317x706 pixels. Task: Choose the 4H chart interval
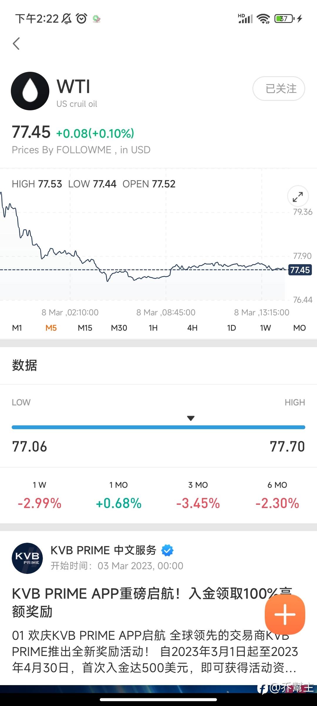192,328
